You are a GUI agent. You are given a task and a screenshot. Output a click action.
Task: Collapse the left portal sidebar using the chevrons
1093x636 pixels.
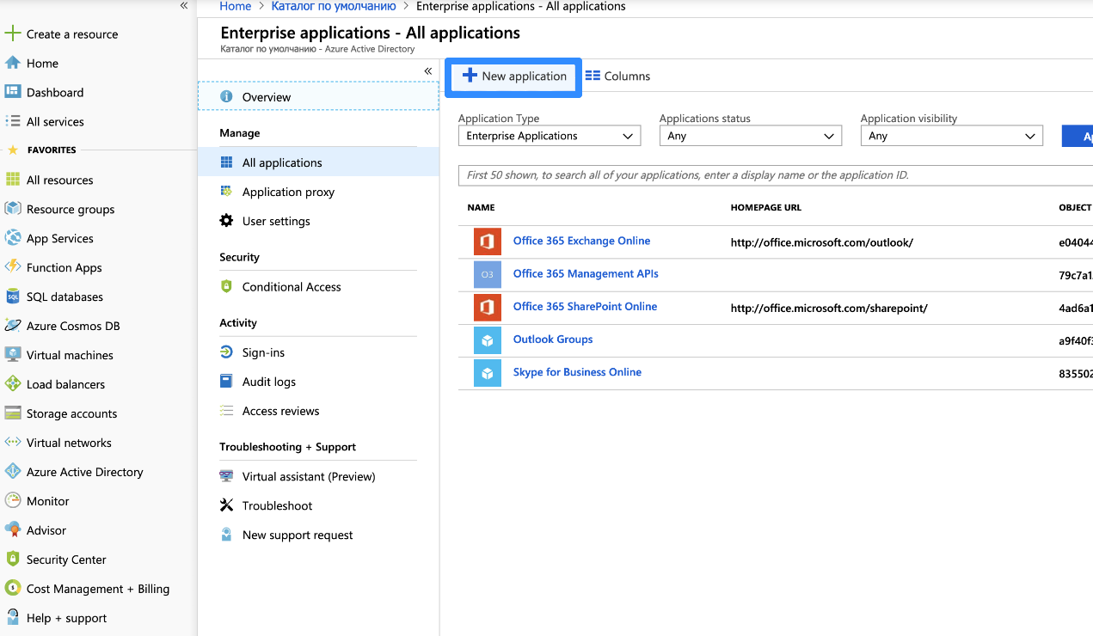(184, 6)
